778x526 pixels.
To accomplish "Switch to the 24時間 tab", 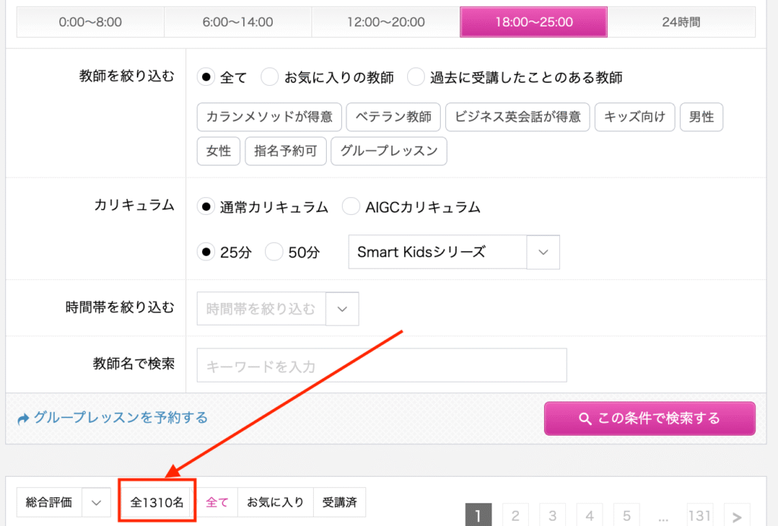I will tap(682, 22).
